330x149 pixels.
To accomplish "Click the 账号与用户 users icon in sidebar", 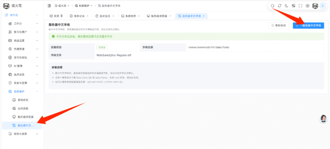I will 10,32.
